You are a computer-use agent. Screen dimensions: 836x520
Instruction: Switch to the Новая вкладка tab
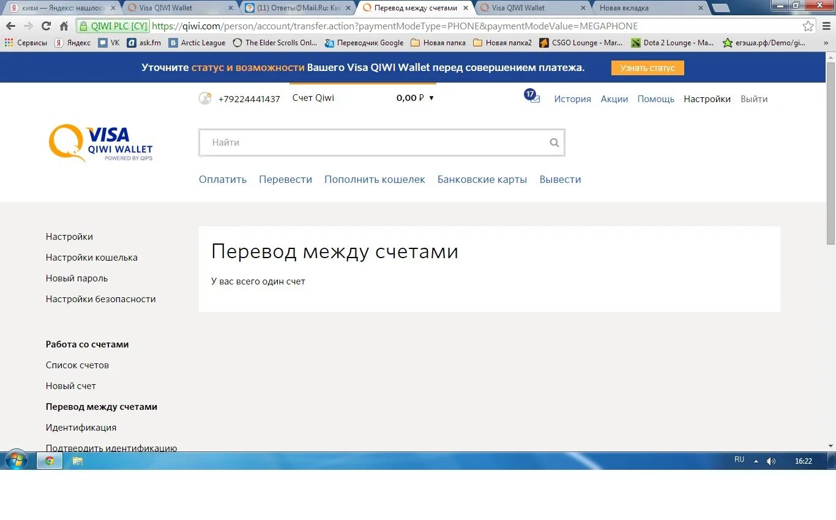click(x=649, y=8)
